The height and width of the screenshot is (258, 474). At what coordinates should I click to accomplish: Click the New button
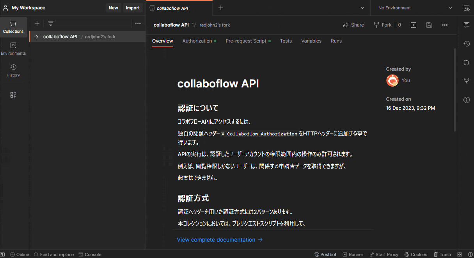coord(114,8)
